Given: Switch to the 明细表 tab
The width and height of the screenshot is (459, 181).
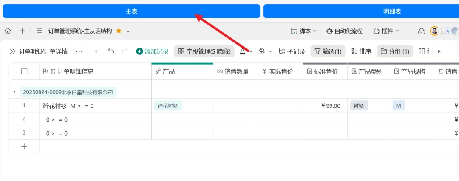Looking at the screenshot, I should [x=392, y=11].
